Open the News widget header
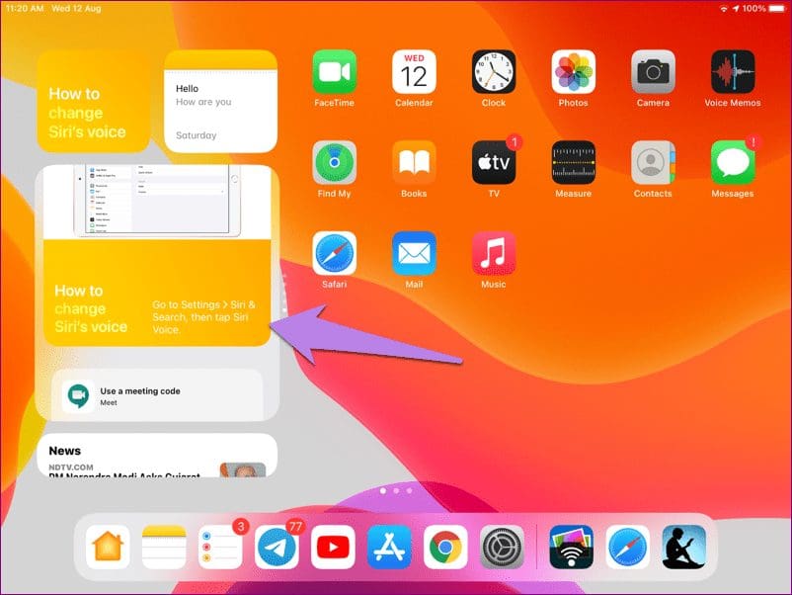 pos(64,451)
